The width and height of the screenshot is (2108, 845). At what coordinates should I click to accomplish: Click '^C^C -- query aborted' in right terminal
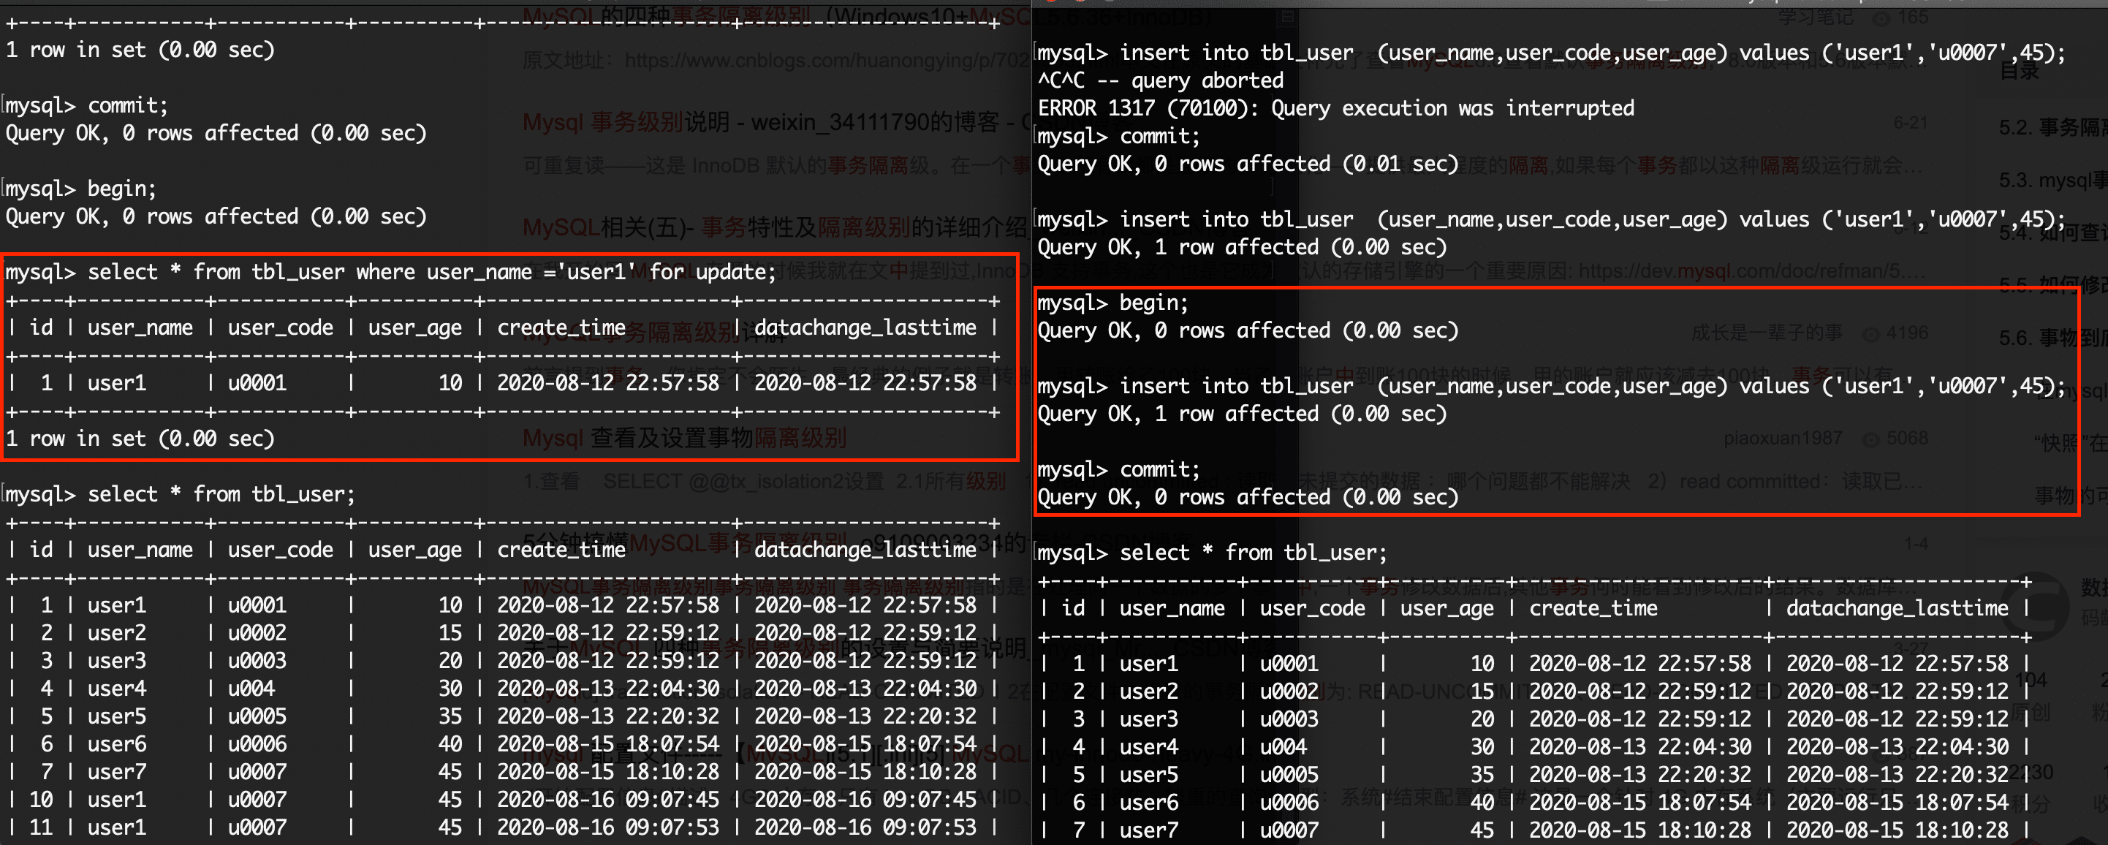pos(1161,80)
